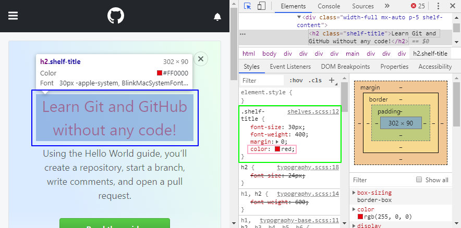Viewport: 461px width, 228px height.
Task: Open the typography.scss:14 source link
Action: [308, 194]
